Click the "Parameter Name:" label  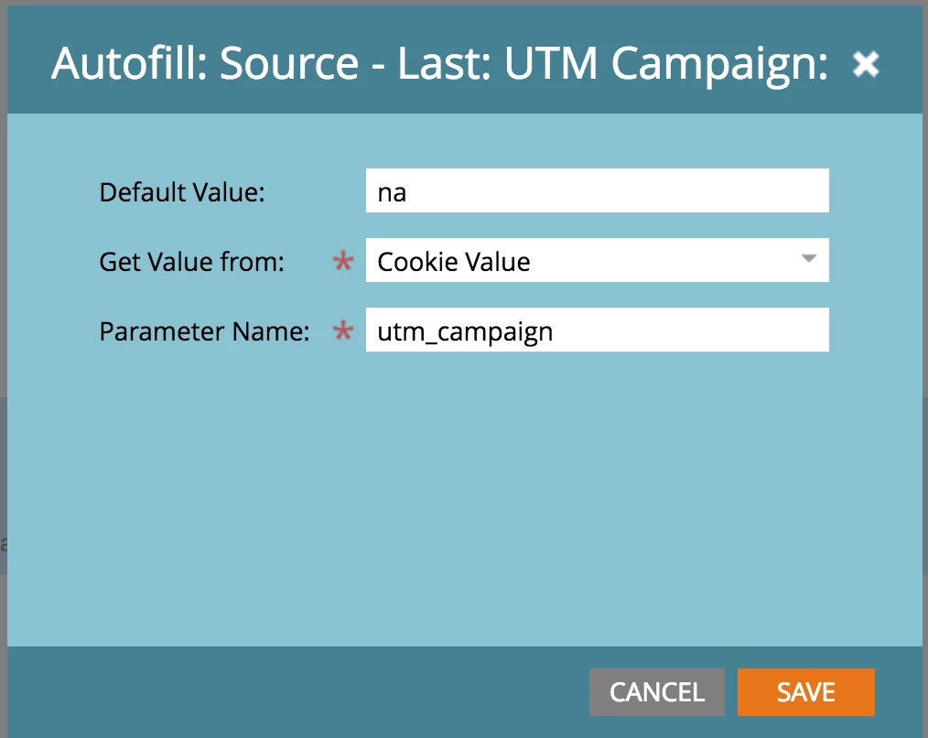tap(204, 331)
